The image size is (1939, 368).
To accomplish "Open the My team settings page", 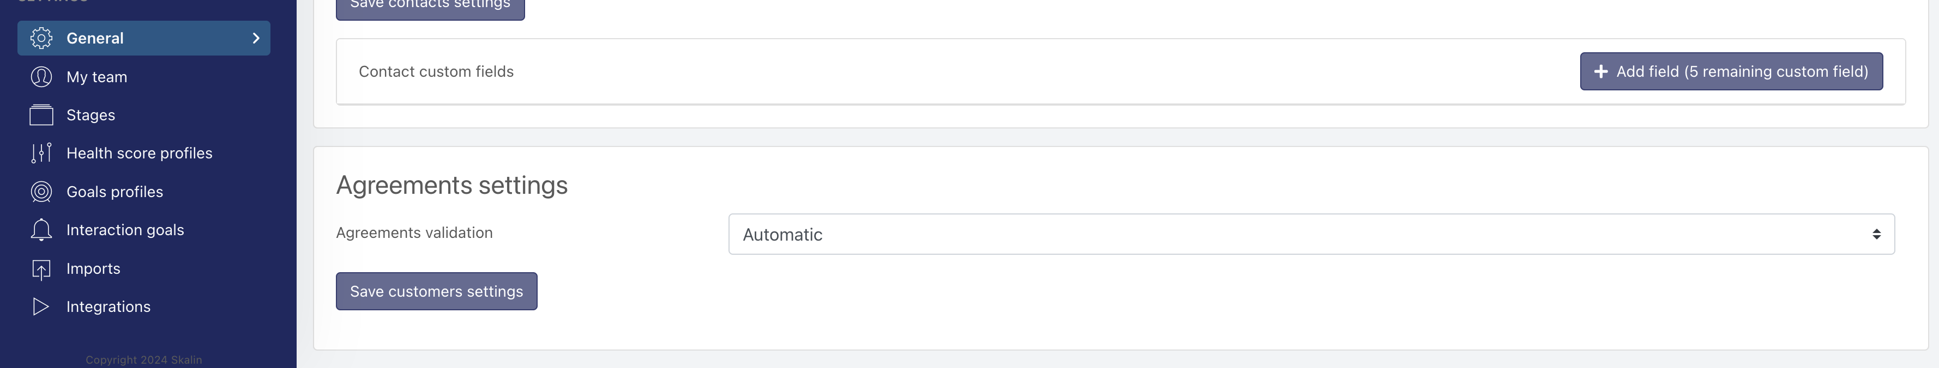I will pyautogui.click(x=97, y=77).
